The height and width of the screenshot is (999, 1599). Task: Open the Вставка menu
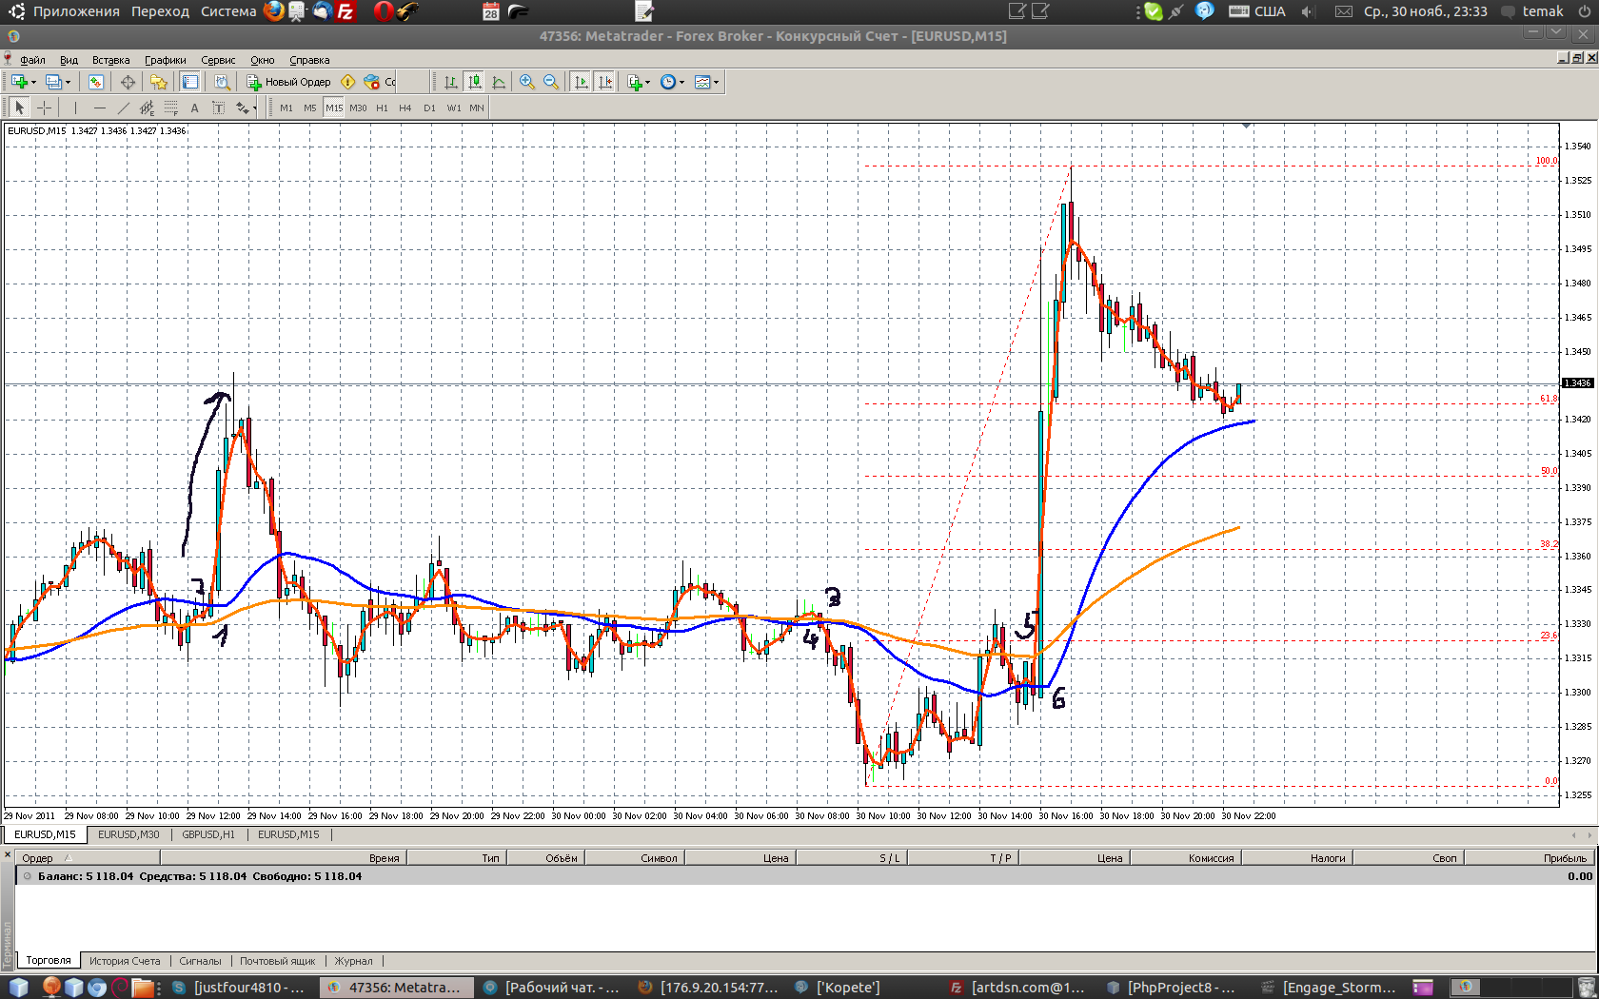(110, 60)
